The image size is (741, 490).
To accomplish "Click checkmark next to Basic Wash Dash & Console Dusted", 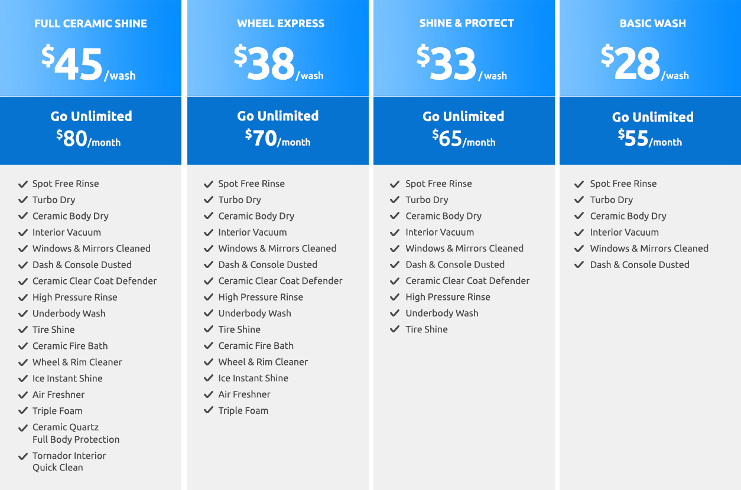I will (580, 264).
